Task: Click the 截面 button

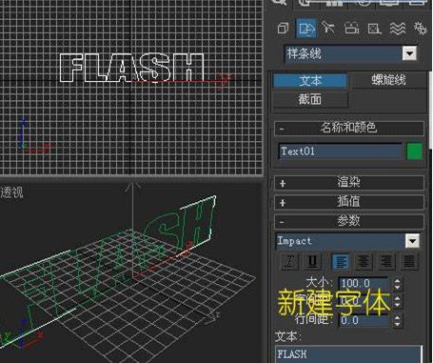Action: (x=310, y=99)
